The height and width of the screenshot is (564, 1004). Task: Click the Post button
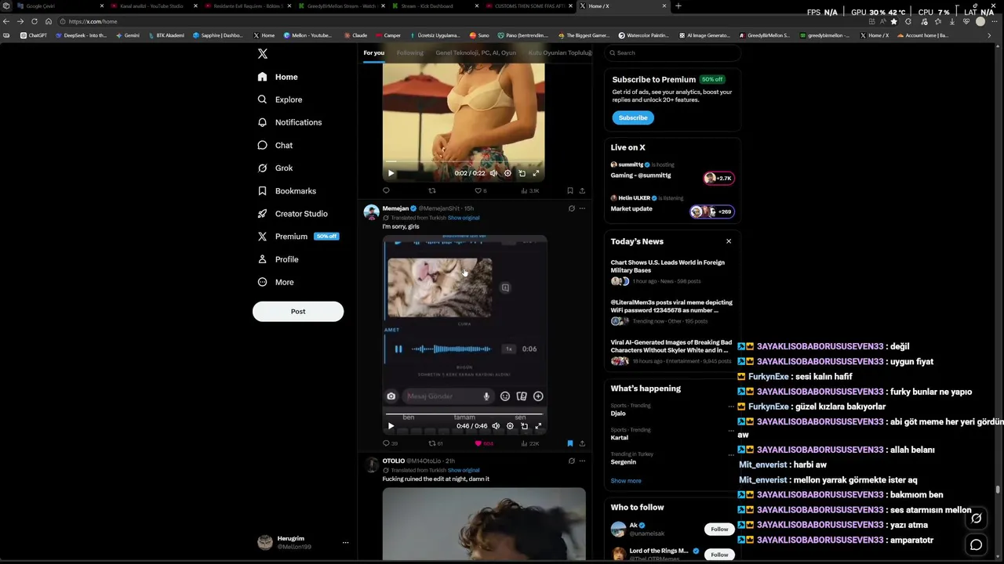coord(298,311)
